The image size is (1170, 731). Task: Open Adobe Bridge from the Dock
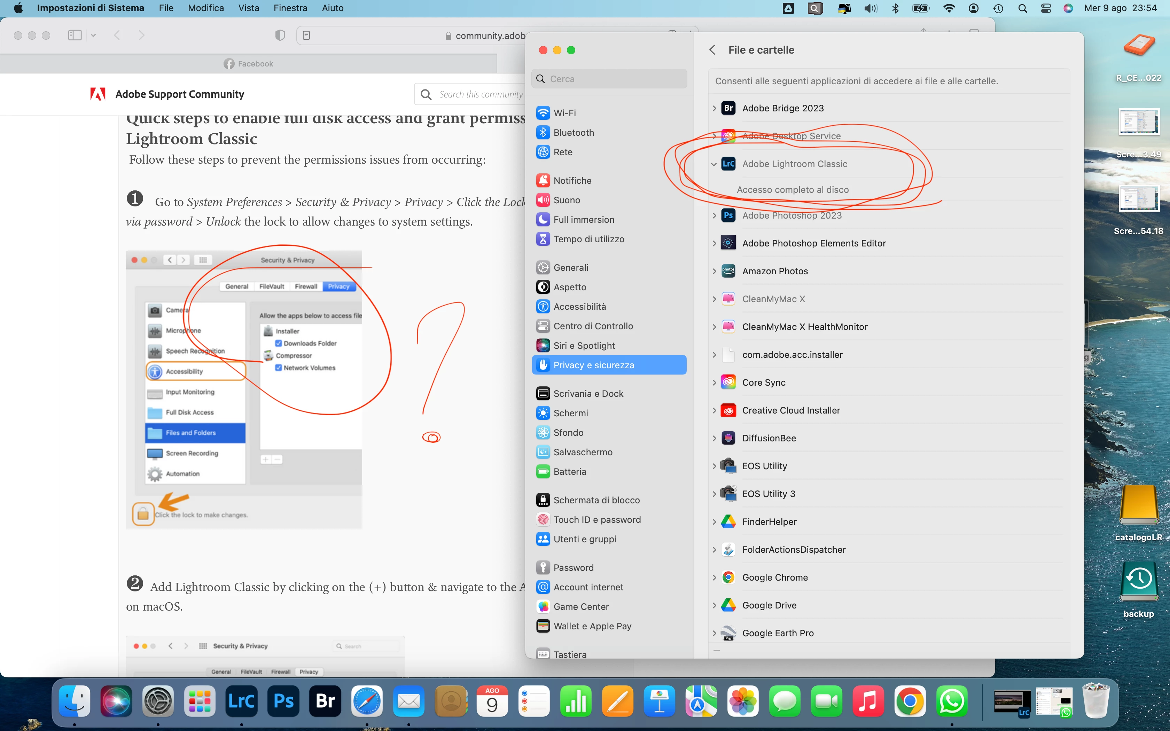325,701
